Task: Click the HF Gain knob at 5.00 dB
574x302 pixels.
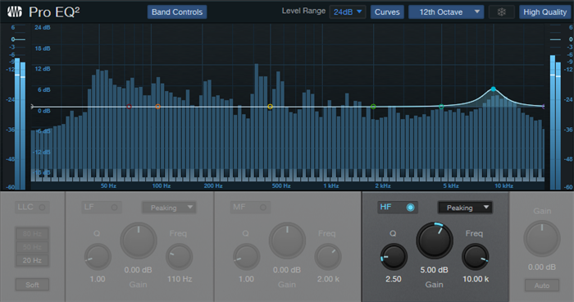Action: 435,240
